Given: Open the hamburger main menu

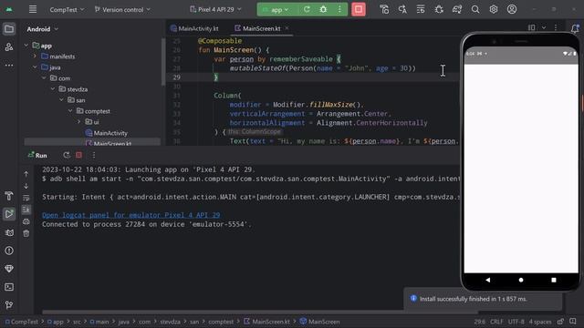Looking at the screenshot, I should click(x=33, y=9).
